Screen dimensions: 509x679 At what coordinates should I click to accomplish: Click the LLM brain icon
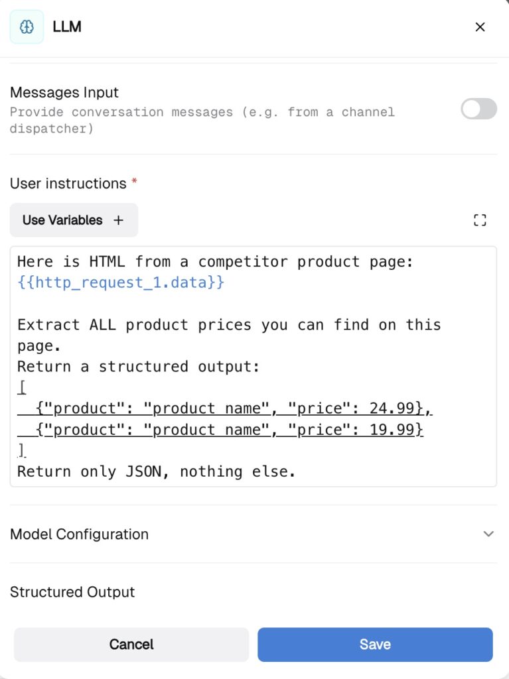27,27
